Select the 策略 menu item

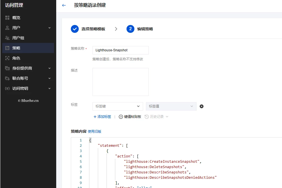point(28,48)
